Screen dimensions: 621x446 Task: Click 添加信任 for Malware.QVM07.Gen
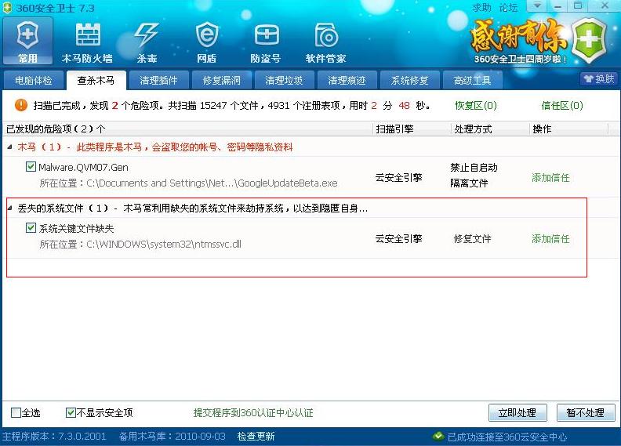point(550,178)
